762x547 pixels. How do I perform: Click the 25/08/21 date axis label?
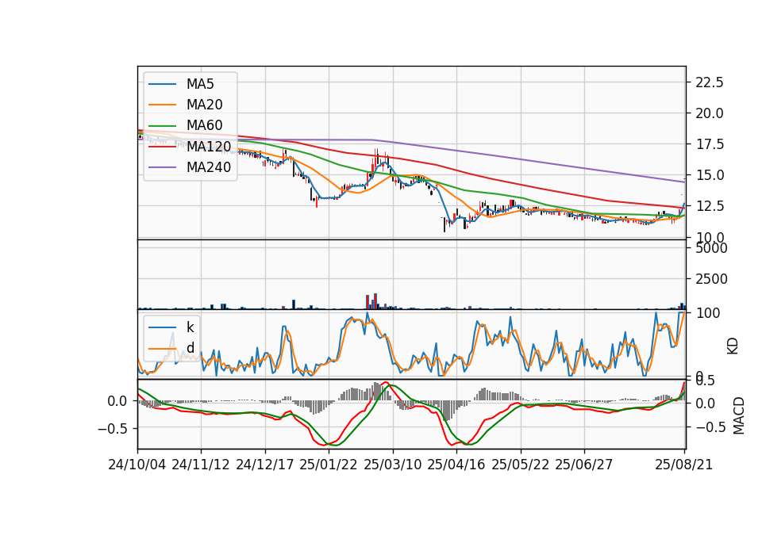[683, 465]
